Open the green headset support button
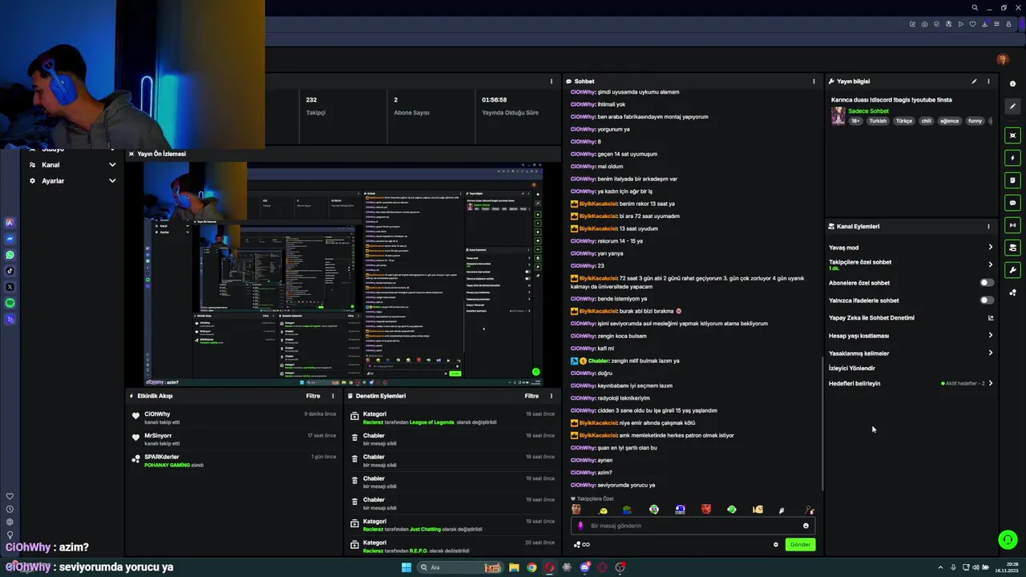The image size is (1026, 577). (x=1008, y=539)
